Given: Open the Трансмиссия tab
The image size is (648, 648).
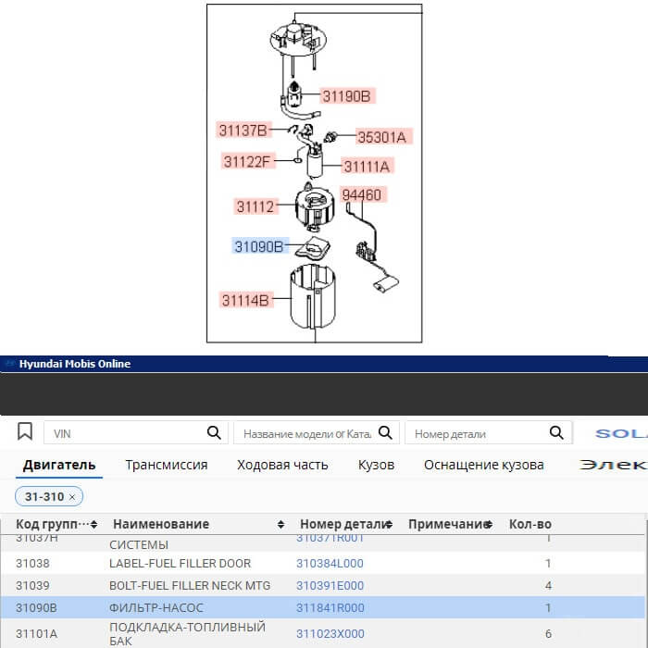Looking at the screenshot, I should (x=167, y=465).
